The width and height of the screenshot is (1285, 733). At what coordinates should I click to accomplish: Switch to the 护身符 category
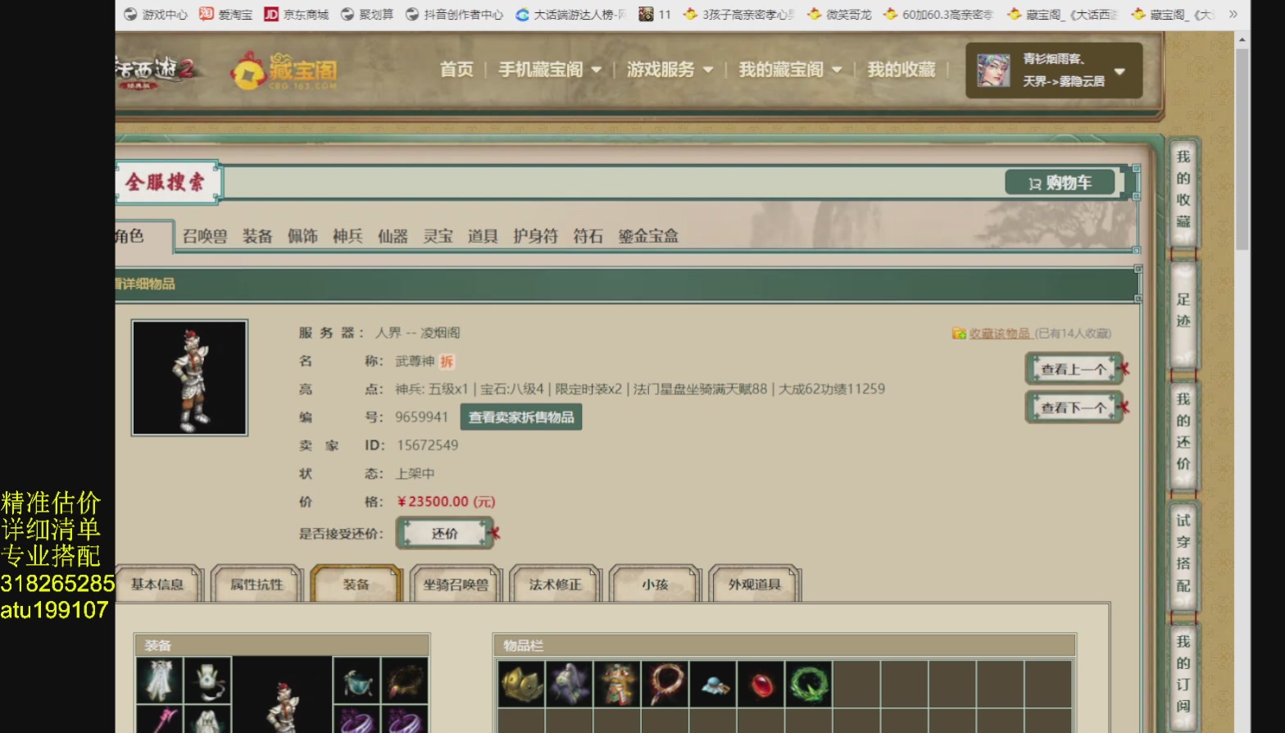(x=535, y=236)
